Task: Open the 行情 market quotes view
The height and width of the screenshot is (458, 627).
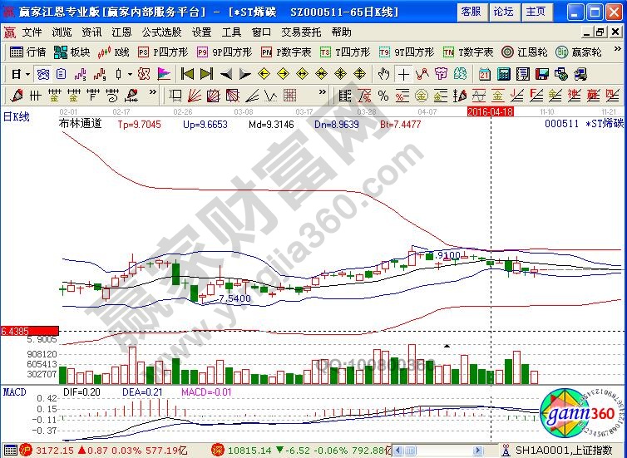Action: (x=28, y=52)
